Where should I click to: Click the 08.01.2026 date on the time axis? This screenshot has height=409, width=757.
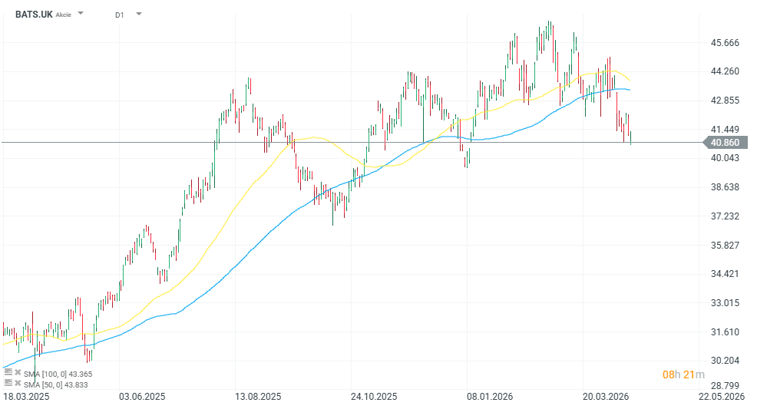(489, 397)
